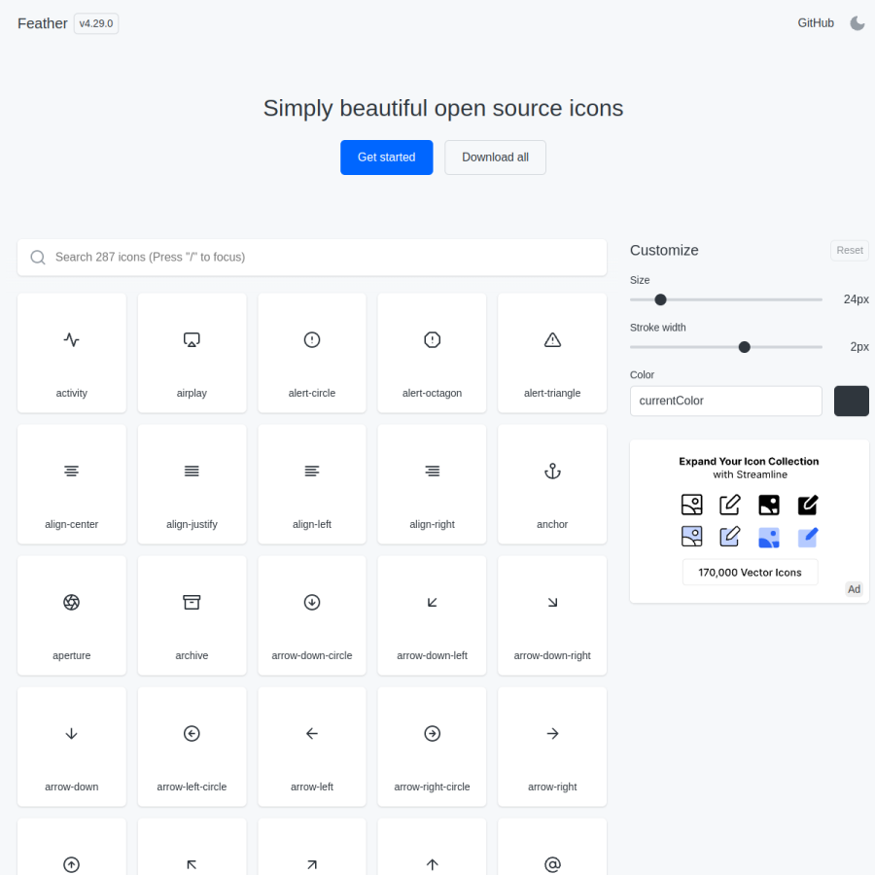
Task: Choose the arrow-down-right icon
Action: click(552, 615)
